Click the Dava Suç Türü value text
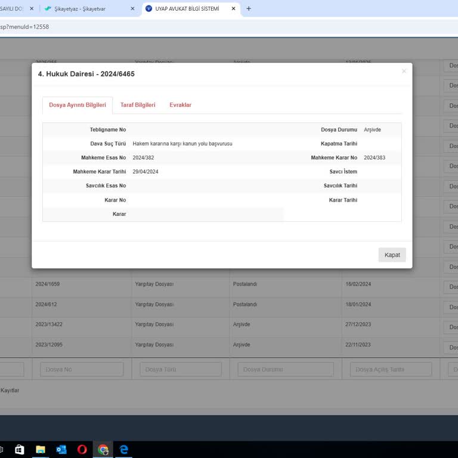The height and width of the screenshot is (458, 458). [x=182, y=144]
